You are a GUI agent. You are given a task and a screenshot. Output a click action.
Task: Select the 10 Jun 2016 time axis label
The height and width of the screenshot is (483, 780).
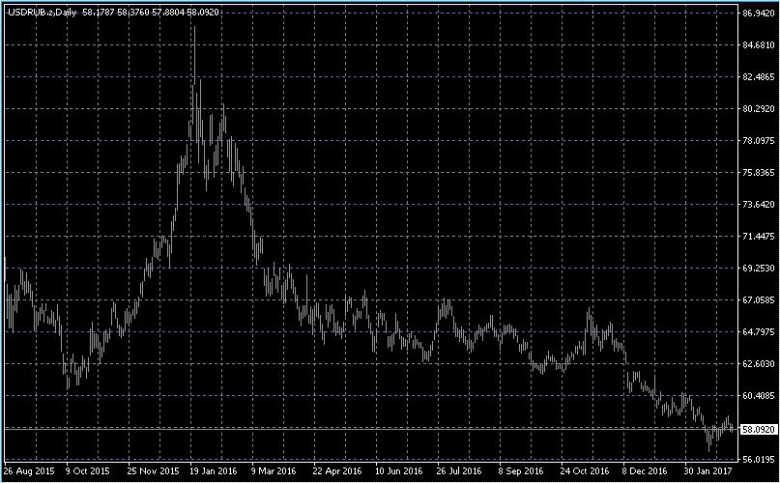tap(399, 470)
